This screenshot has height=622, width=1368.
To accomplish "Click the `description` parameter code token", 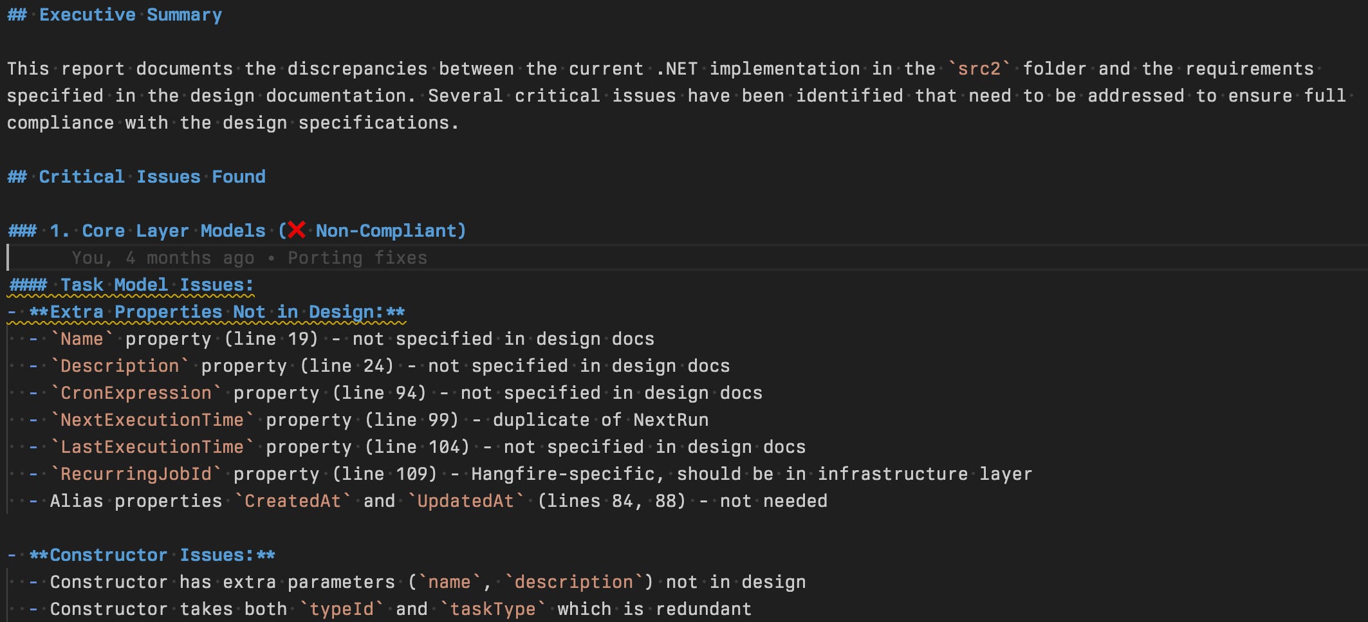I will 574,582.
